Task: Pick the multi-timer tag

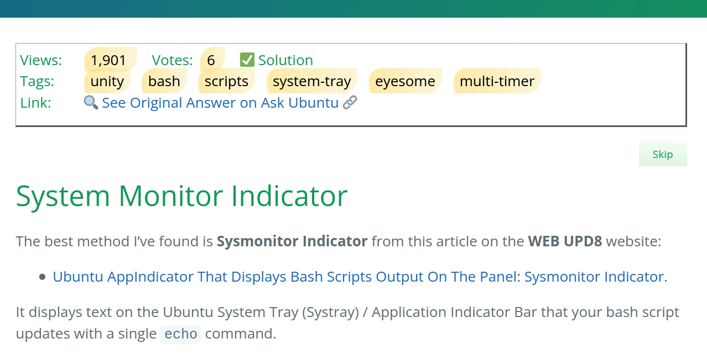Action: 497,81
